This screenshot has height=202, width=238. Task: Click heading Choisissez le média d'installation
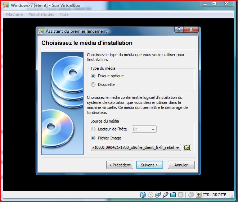(87, 43)
